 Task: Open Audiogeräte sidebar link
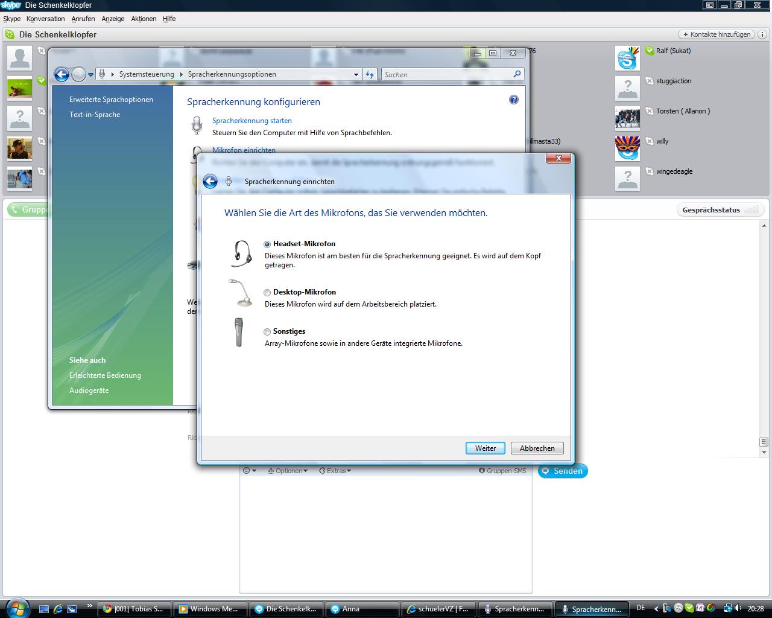click(x=89, y=390)
